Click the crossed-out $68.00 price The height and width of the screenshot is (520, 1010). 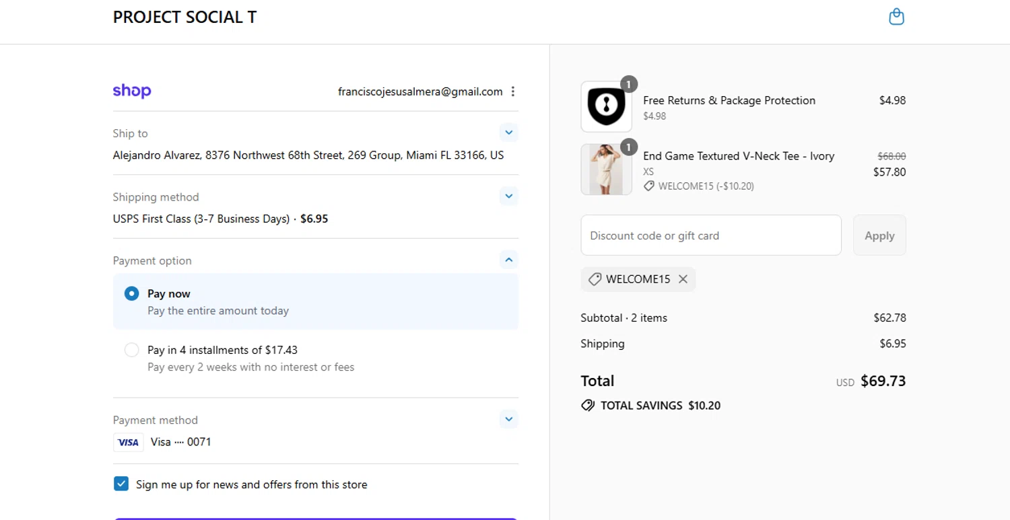click(891, 156)
